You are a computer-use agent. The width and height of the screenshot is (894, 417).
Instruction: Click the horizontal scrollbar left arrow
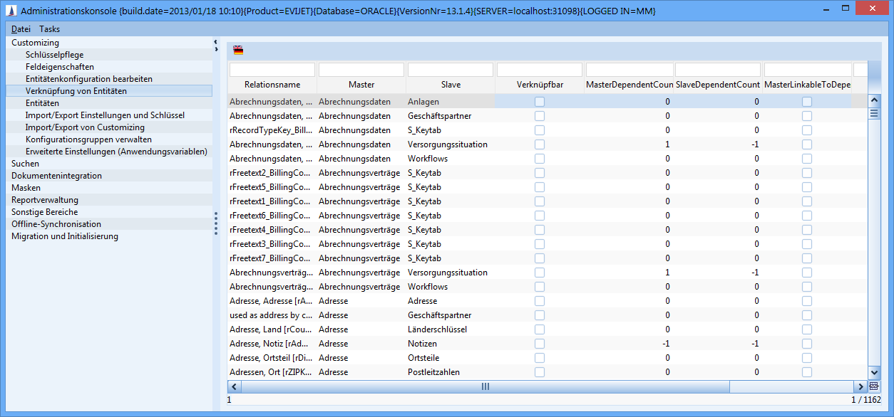pos(234,386)
